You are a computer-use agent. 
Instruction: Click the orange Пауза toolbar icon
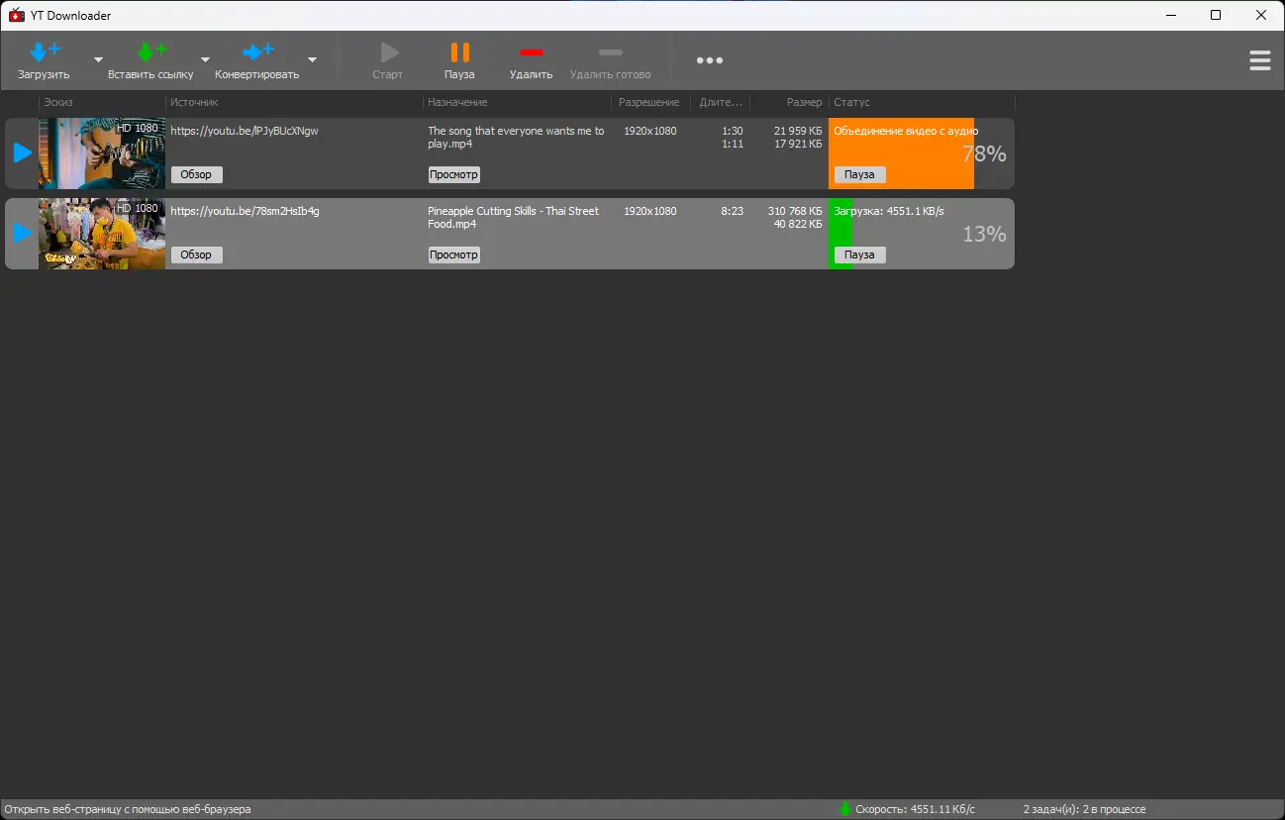(x=459, y=51)
